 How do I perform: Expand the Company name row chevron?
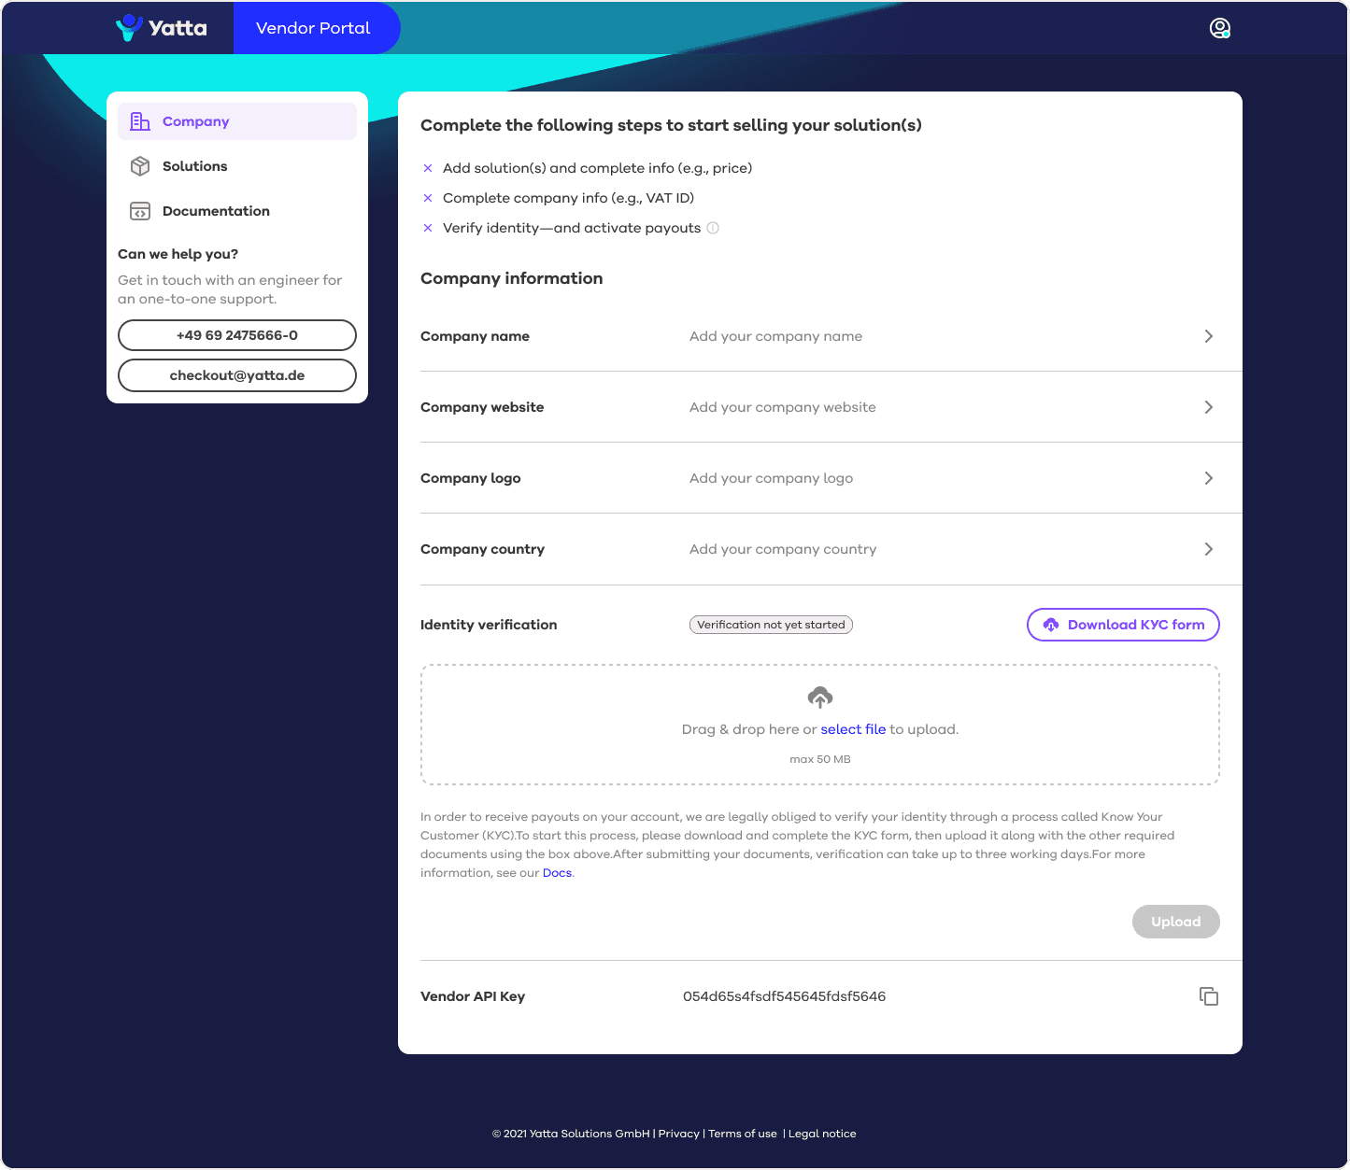pos(1208,336)
